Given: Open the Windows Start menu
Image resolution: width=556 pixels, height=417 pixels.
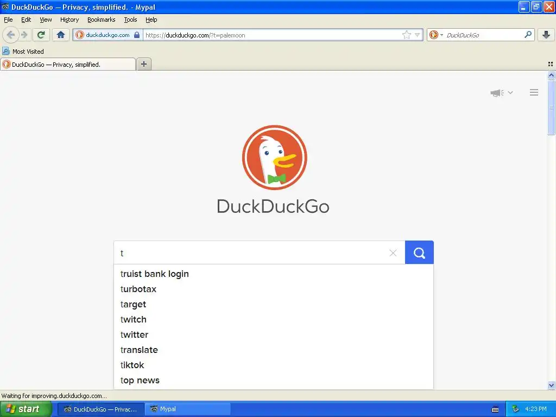Looking at the screenshot, I should [26, 409].
